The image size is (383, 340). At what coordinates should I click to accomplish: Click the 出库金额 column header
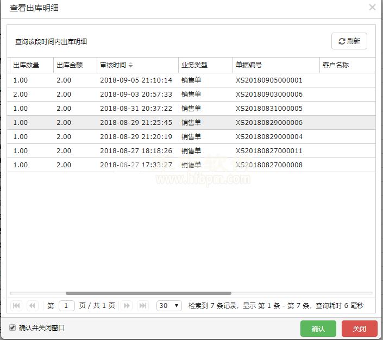pos(70,65)
